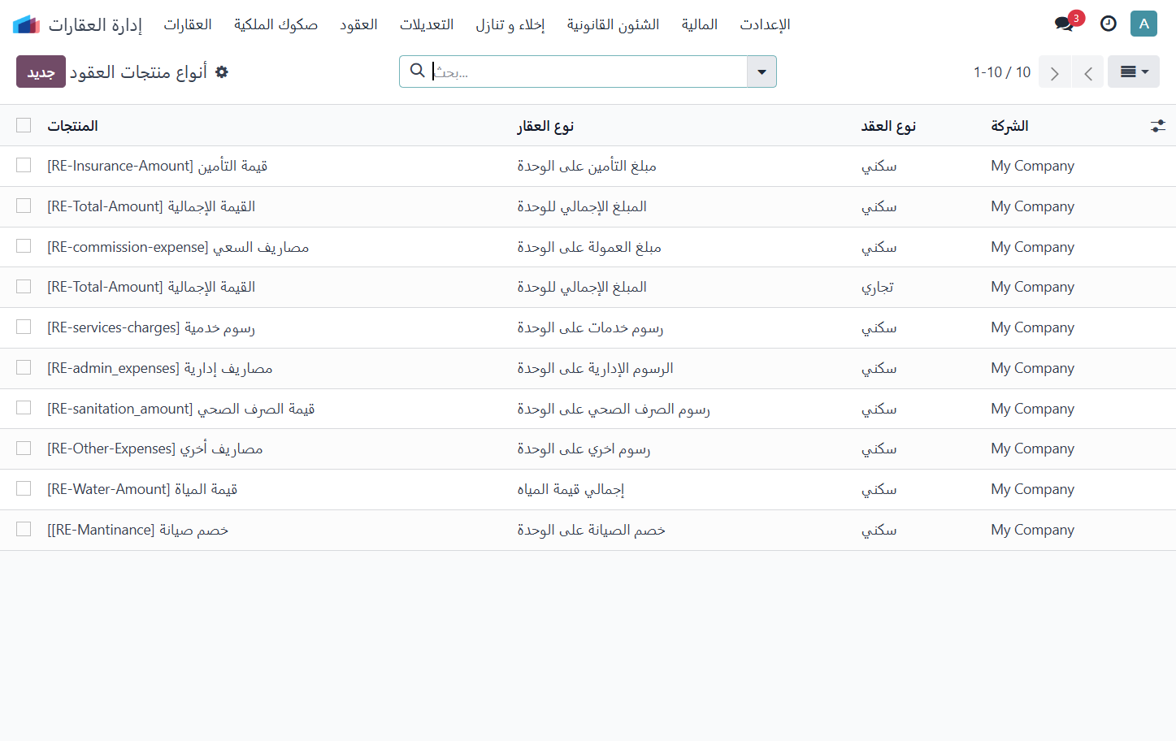Open the الإعدادت menu
This screenshot has width=1176, height=741.
(x=765, y=24)
